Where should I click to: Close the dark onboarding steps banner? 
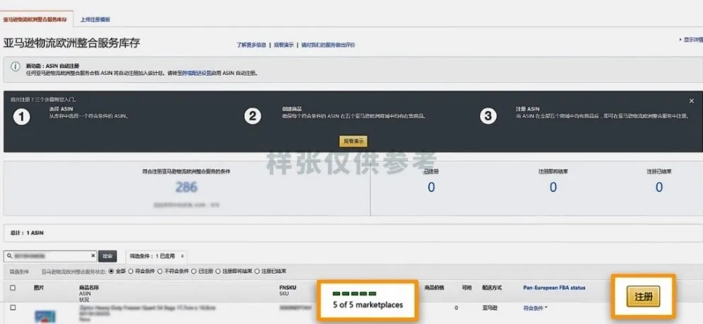[x=692, y=101]
